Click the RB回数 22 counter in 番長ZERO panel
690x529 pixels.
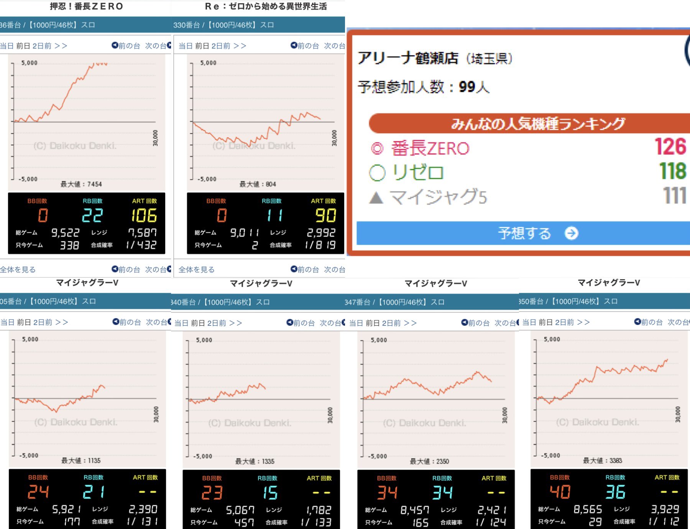point(92,215)
